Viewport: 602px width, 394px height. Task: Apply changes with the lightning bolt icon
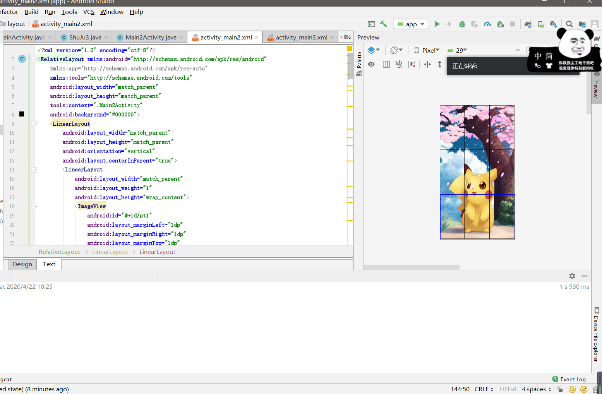pos(449,24)
